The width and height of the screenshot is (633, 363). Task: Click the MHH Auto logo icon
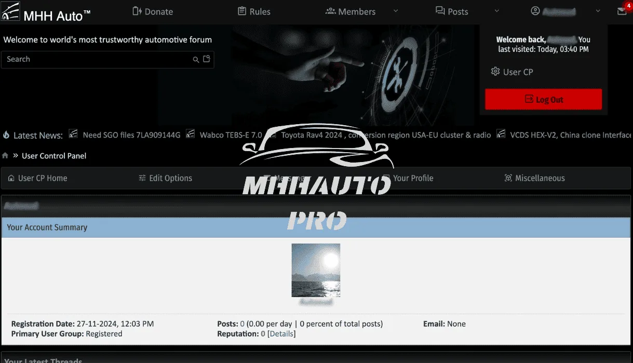[x=10, y=11]
